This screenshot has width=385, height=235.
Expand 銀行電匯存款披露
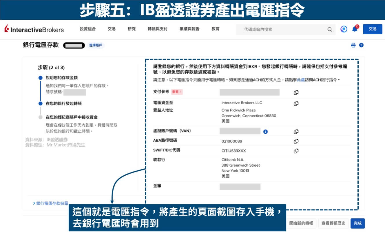click(51, 203)
